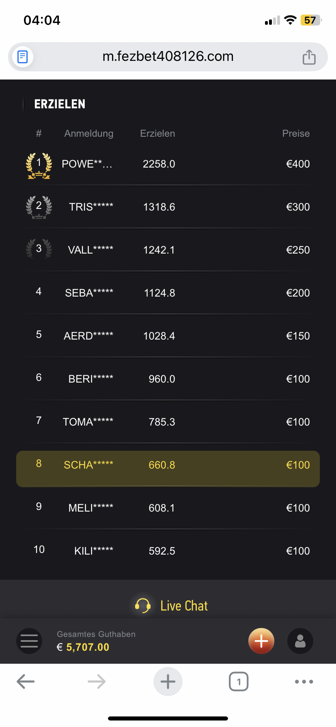Select the highlighted SCHA***** row

(168, 469)
